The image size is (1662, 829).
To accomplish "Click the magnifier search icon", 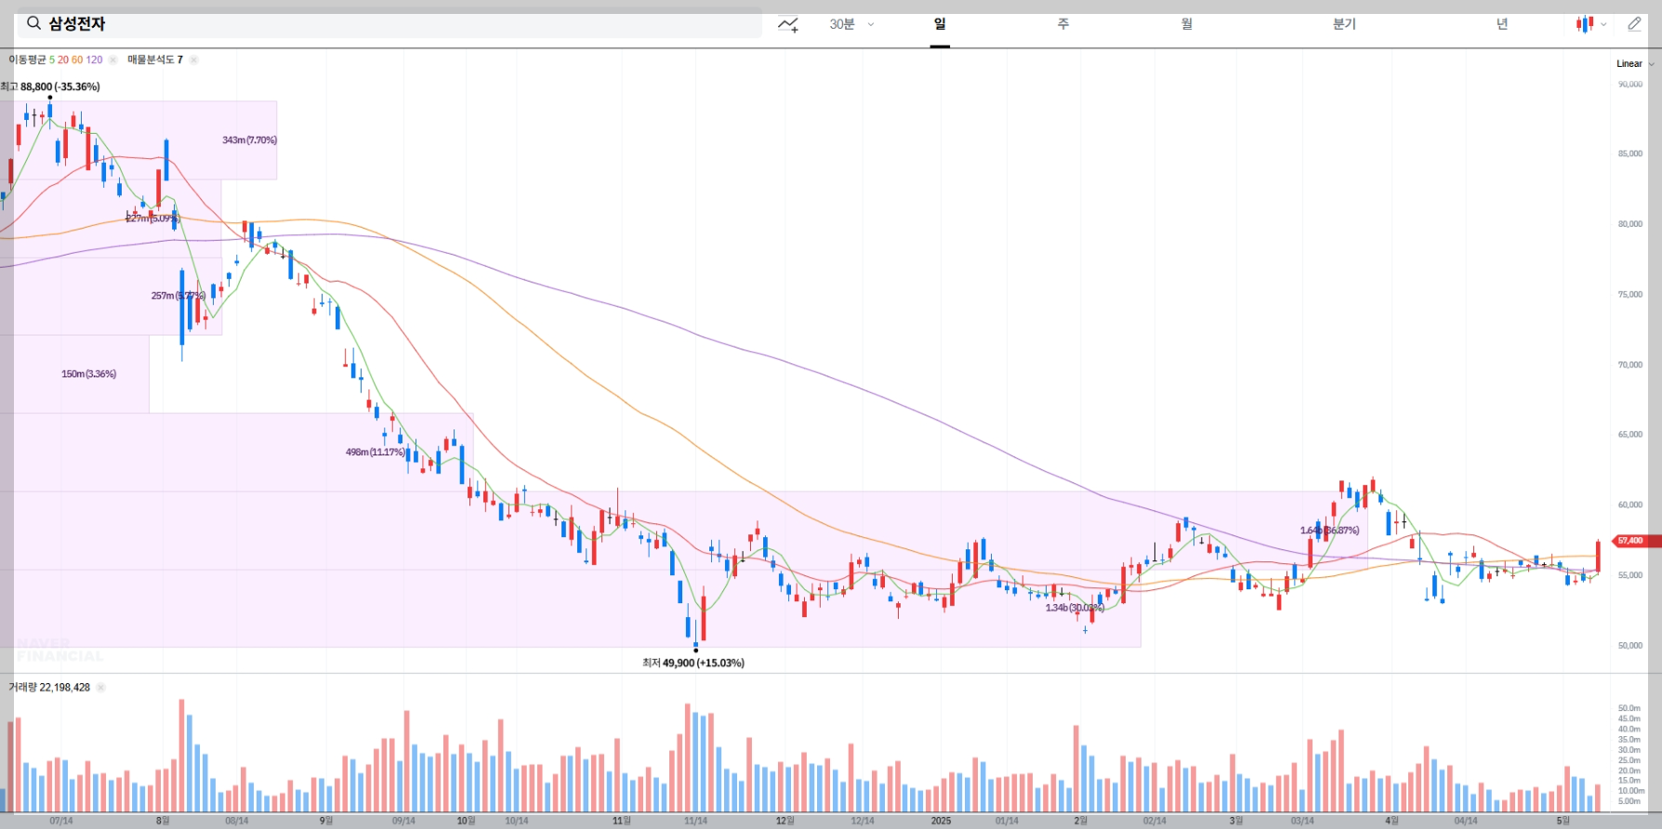I will [33, 23].
